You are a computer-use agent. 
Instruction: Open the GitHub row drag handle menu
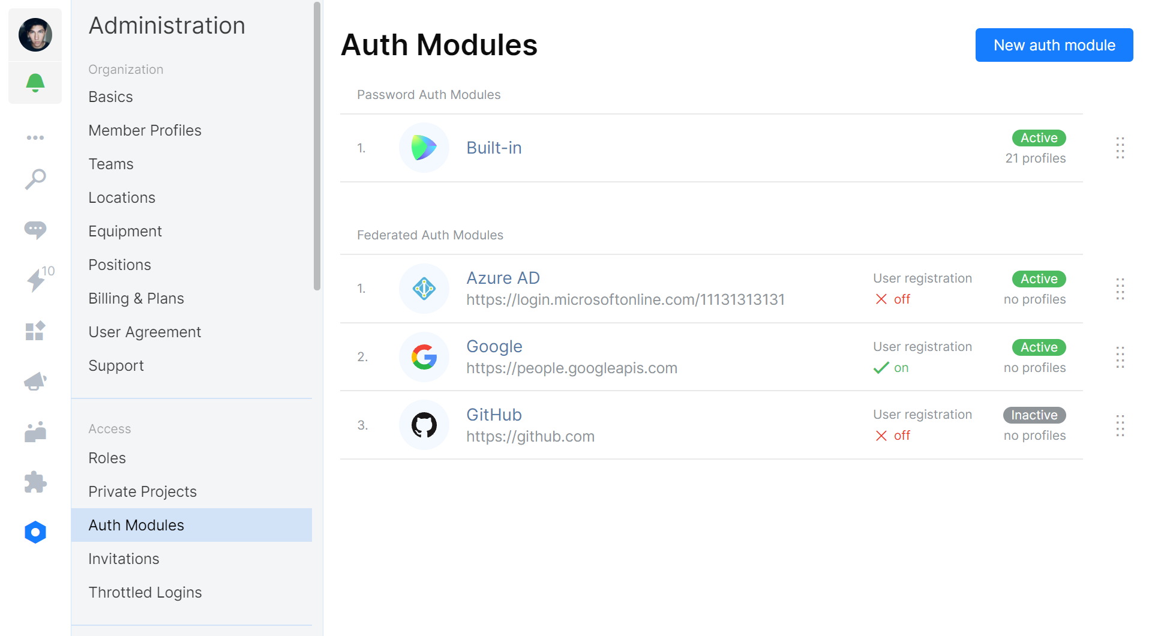pyautogui.click(x=1120, y=425)
